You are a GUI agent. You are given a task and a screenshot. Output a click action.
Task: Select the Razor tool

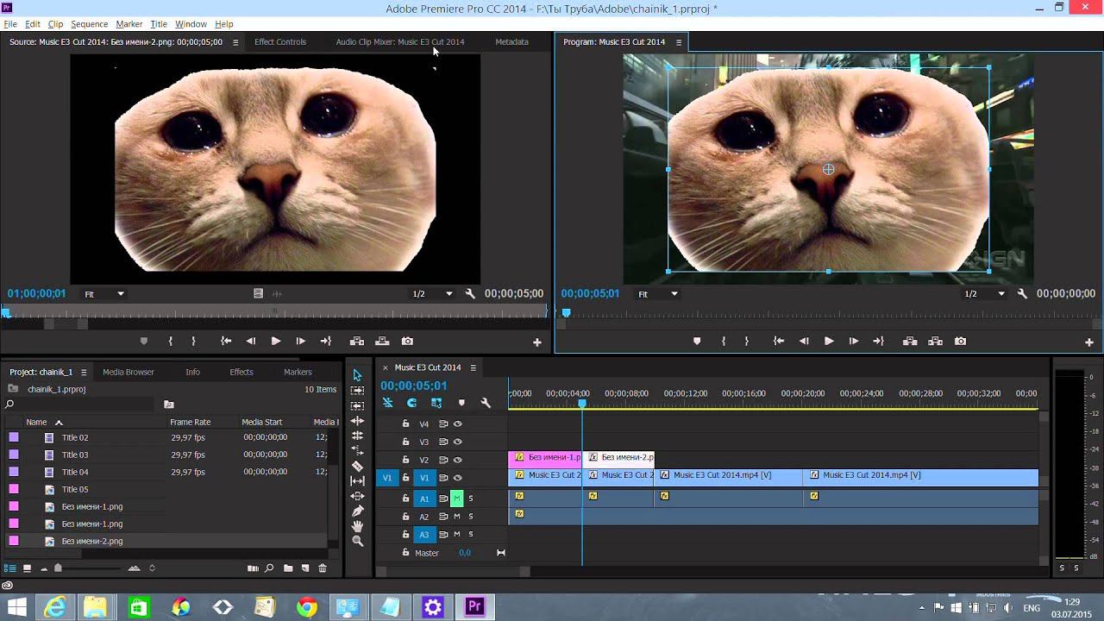tap(357, 466)
